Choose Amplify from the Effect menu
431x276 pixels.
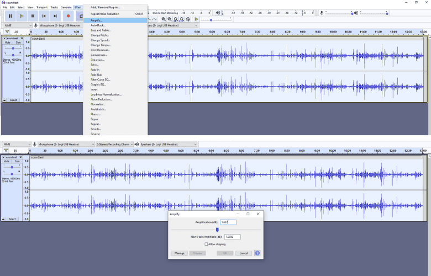[97, 20]
